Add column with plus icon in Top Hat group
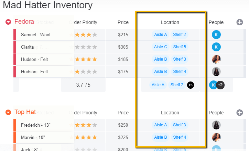 click(x=240, y=113)
